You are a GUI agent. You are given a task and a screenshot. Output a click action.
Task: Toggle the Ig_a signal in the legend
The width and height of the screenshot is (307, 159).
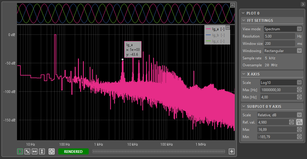click(x=215, y=29)
